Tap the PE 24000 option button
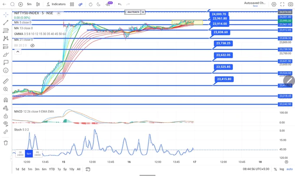The image size is (295, 177). pos(37,154)
